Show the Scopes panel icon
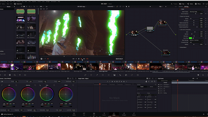 click(x=203, y=75)
